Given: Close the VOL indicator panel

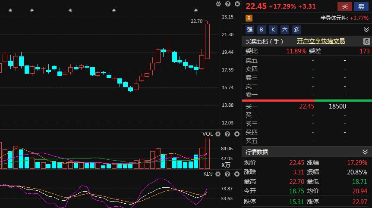Looking at the screenshot, I should click(x=237, y=134).
